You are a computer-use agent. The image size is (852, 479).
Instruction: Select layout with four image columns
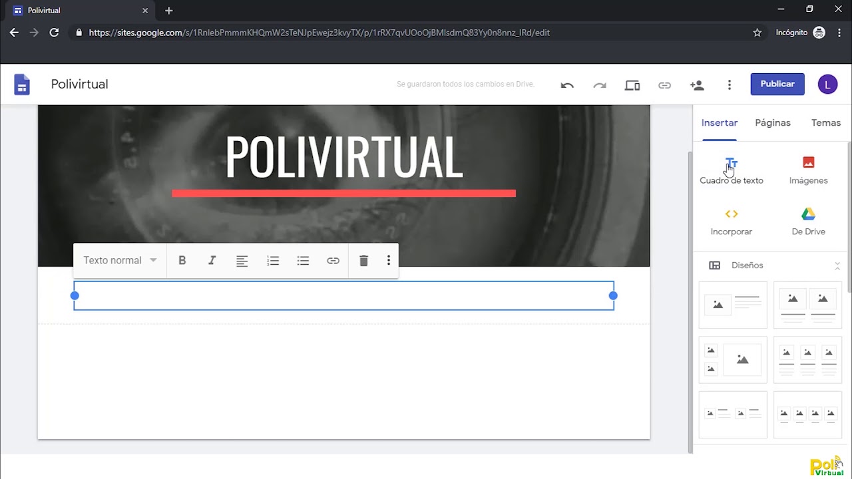807,414
